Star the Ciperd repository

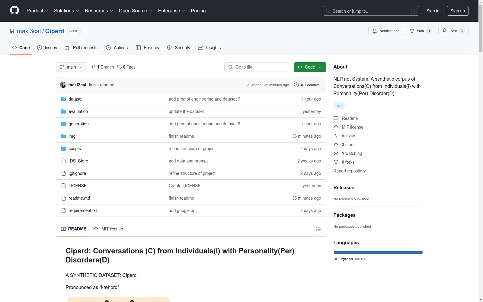click(453, 31)
